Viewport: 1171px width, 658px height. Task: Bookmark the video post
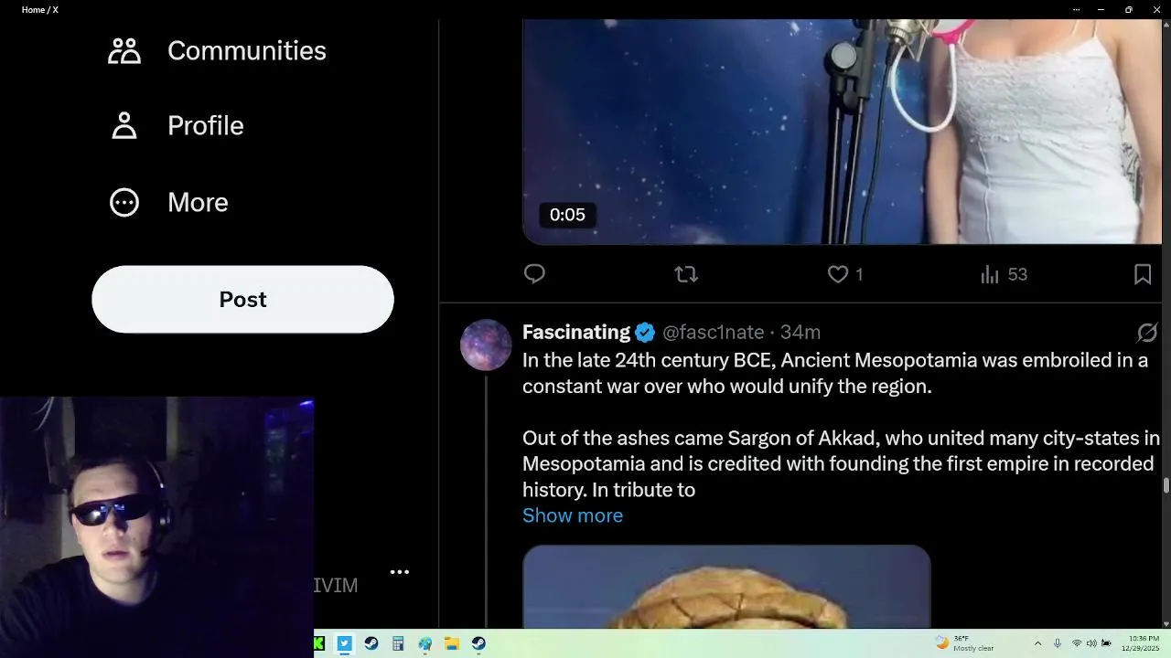point(1143,274)
